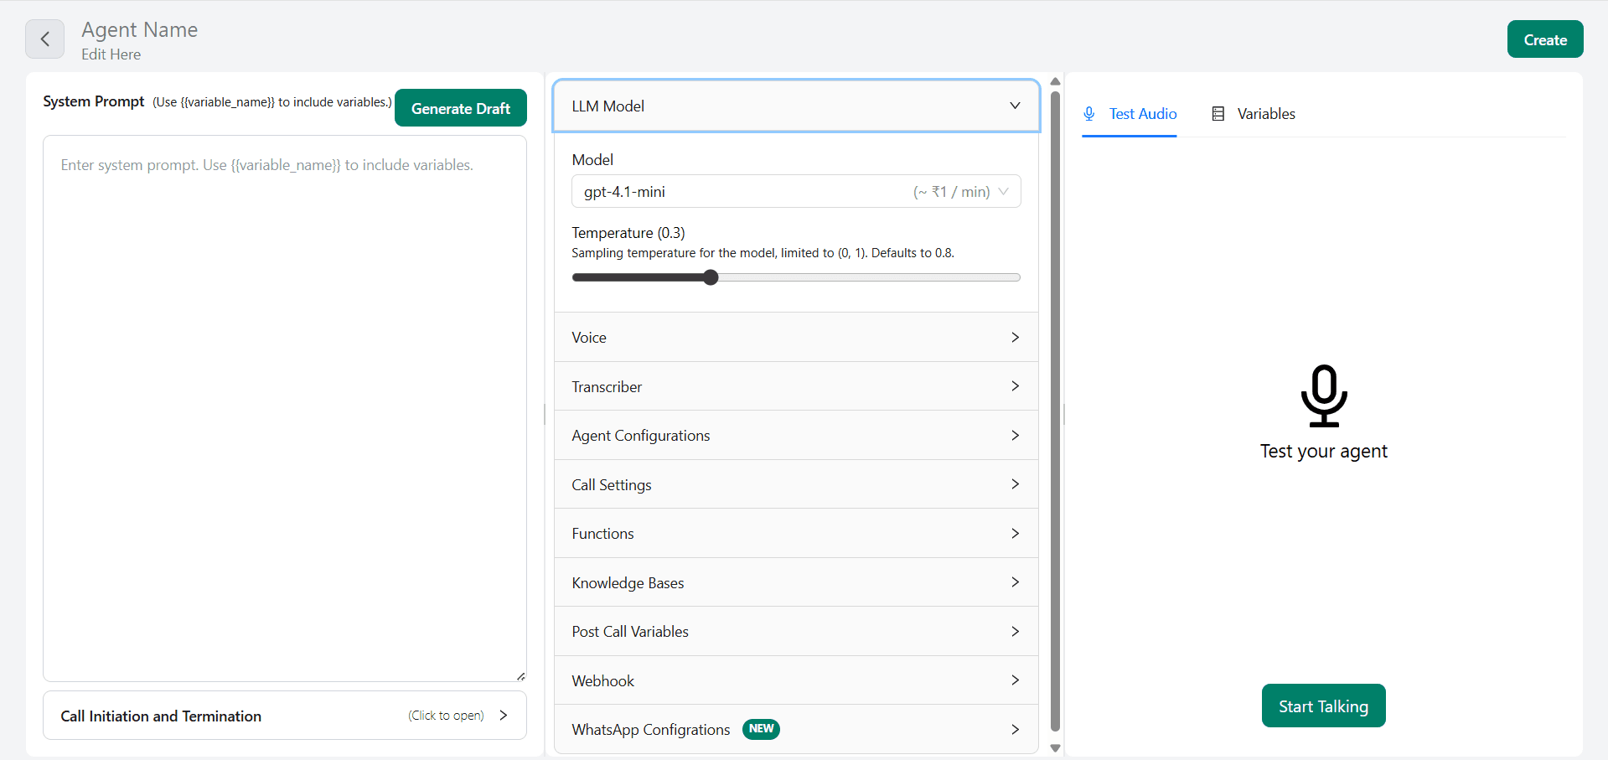The height and width of the screenshot is (760, 1608).
Task: Open the Agent Configurations section
Action: click(795, 436)
